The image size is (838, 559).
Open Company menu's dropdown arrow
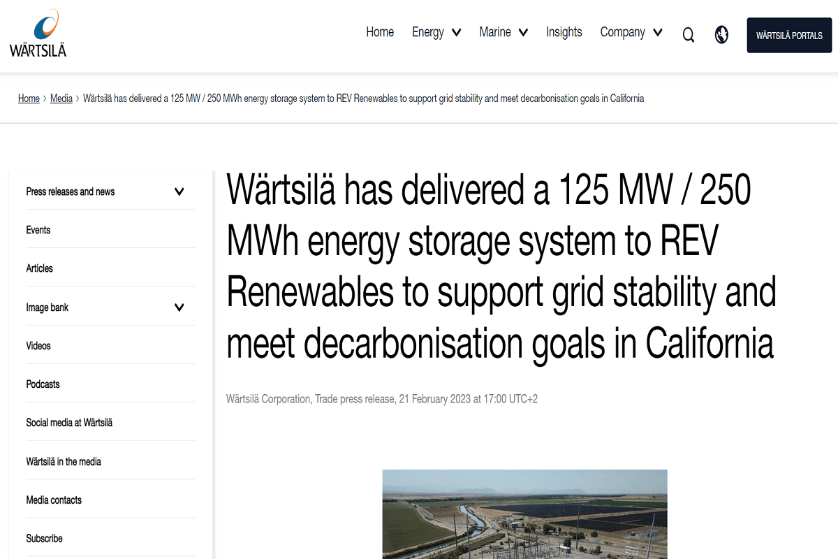(x=657, y=32)
